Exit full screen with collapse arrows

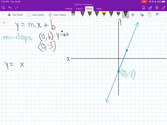164,8
